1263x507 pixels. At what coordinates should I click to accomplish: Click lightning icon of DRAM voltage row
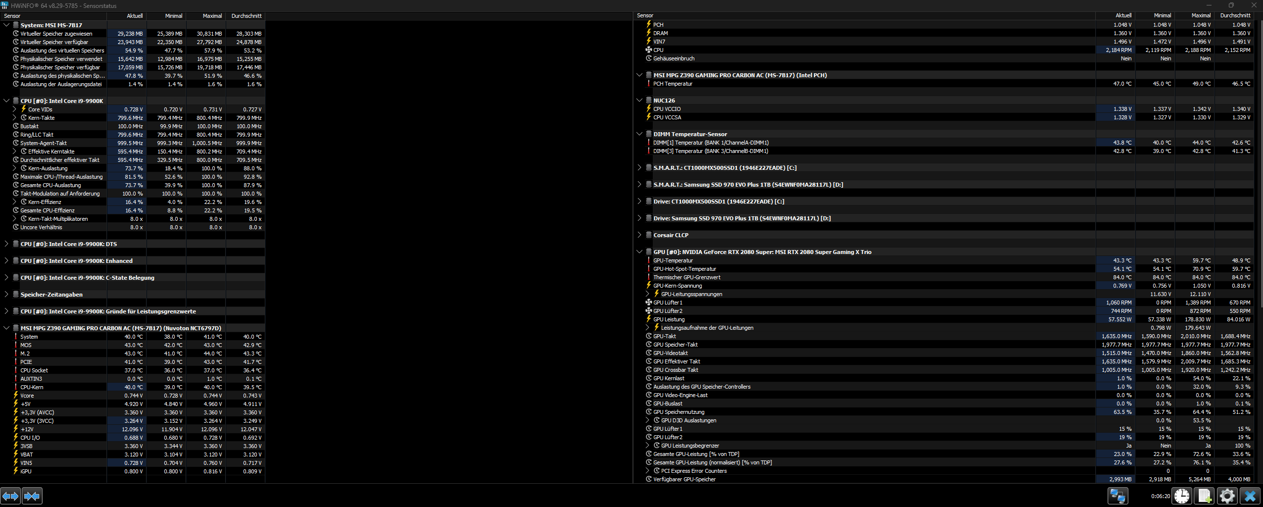tap(648, 33)
